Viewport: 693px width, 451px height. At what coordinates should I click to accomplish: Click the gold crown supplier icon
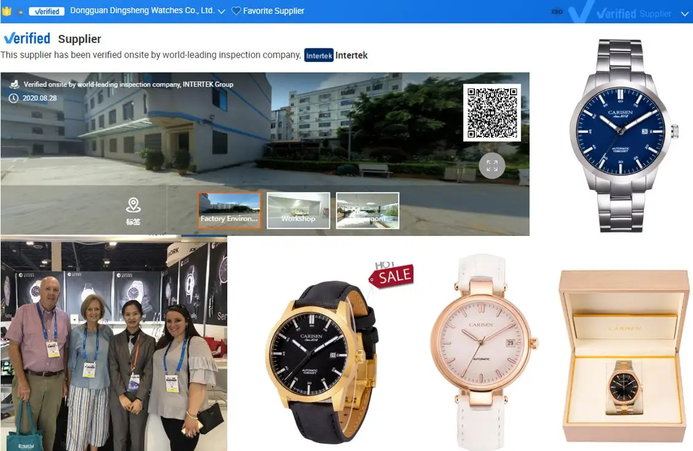coord(7,11)
